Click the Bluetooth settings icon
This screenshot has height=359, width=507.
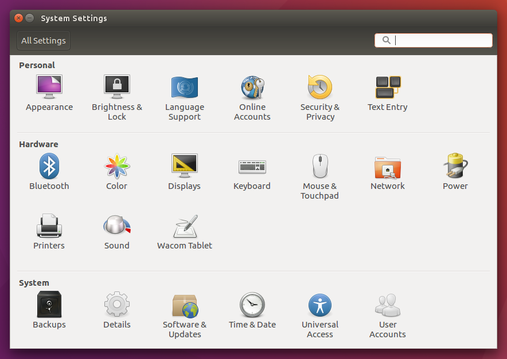[49, 167]
